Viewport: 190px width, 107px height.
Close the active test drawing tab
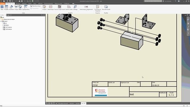tap(85, 103)
